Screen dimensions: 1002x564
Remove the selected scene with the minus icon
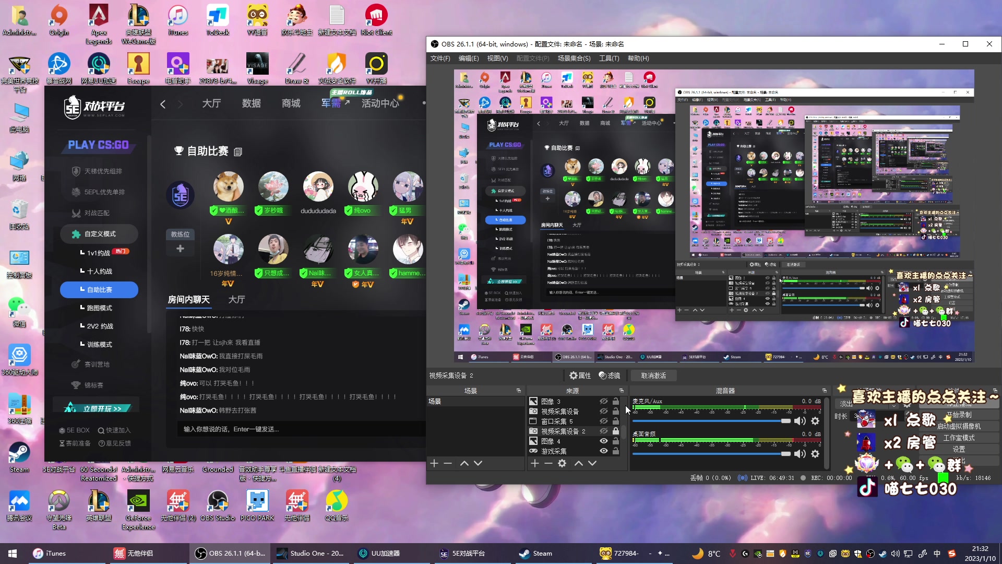(448, 463)
